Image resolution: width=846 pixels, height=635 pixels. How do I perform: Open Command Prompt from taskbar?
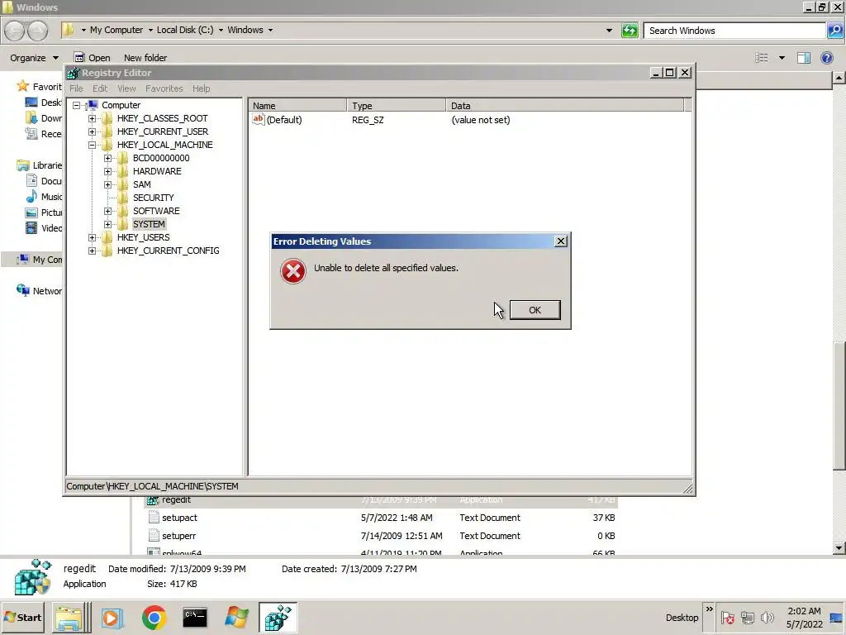(195, 617)
